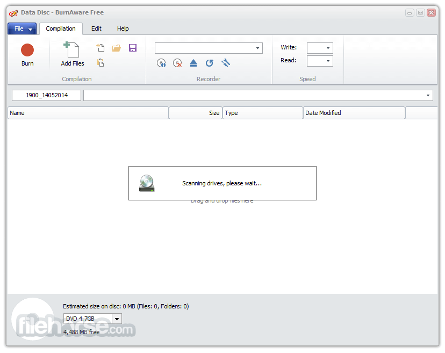The height and width of the screenshot is (353, 445).
Task: Click the paste clipboard icon
Action: tap(101, 62)
